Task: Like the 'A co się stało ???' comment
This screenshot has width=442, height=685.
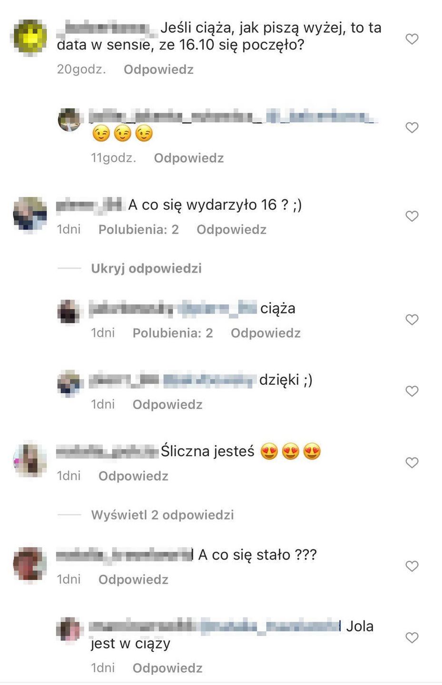Action: point(412,566)
